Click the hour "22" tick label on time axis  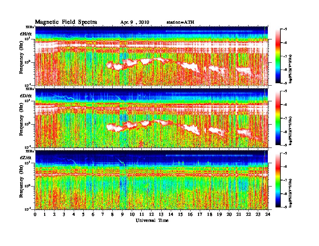click(x=248, y=215)
